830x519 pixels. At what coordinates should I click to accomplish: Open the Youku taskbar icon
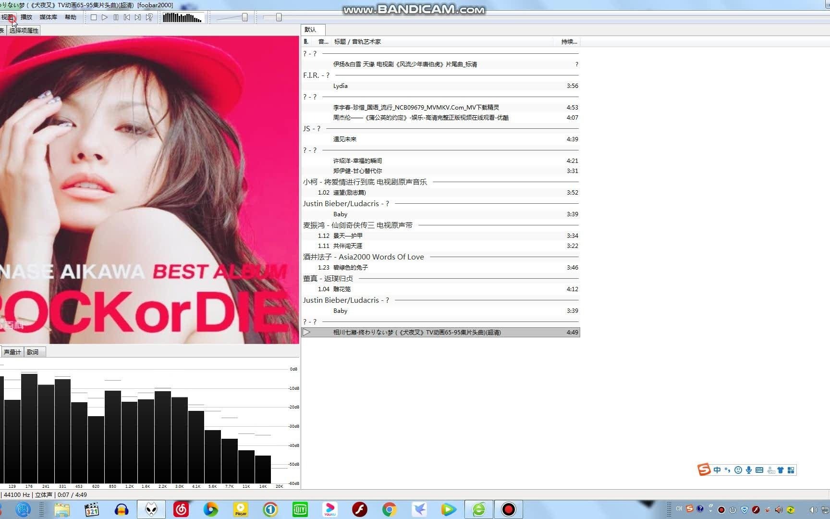(330, 509)
